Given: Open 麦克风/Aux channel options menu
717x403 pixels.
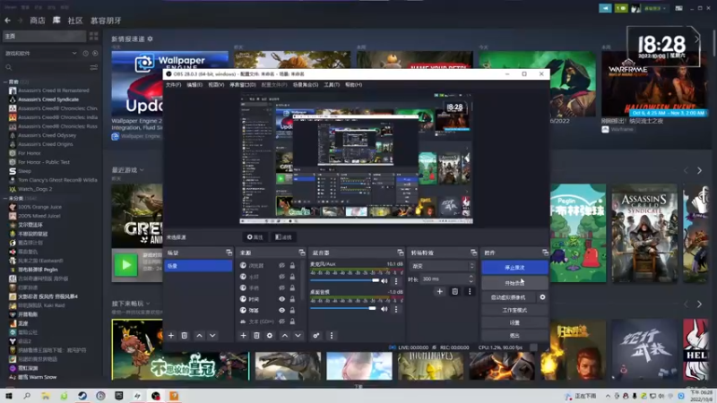Looking at the screenshot, I should click(396, 281).
